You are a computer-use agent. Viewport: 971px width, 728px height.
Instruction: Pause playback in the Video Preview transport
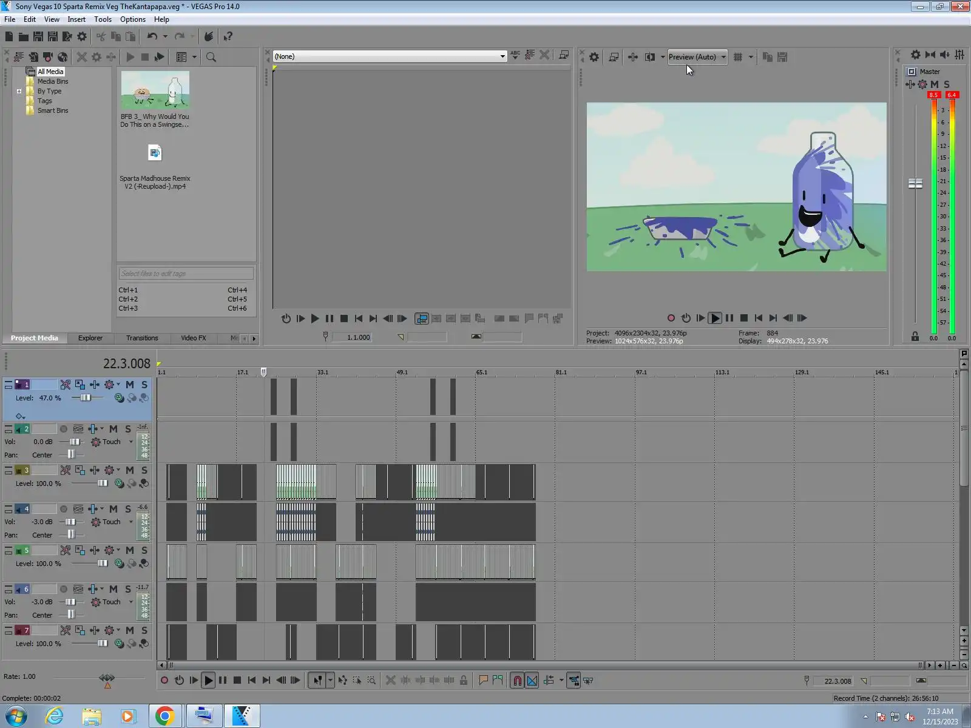(729, 318)
